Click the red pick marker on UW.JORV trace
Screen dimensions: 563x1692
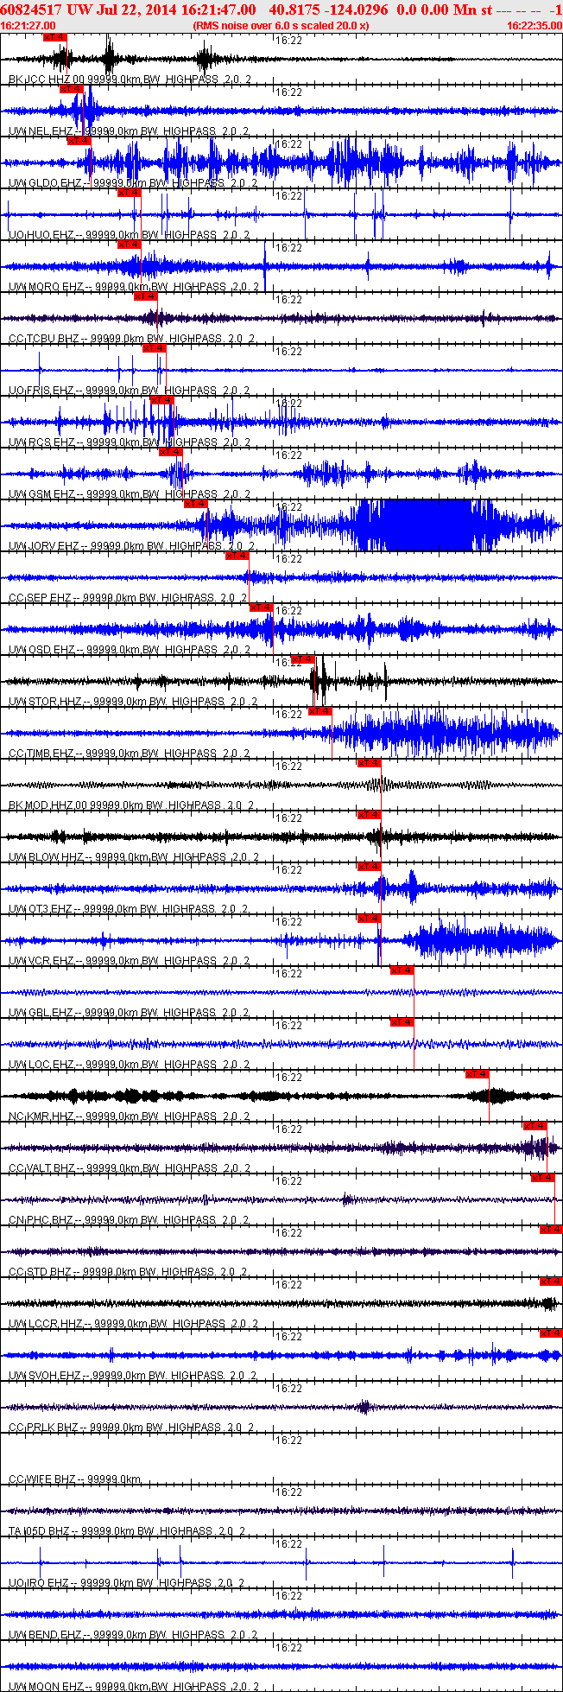point(196,504)
